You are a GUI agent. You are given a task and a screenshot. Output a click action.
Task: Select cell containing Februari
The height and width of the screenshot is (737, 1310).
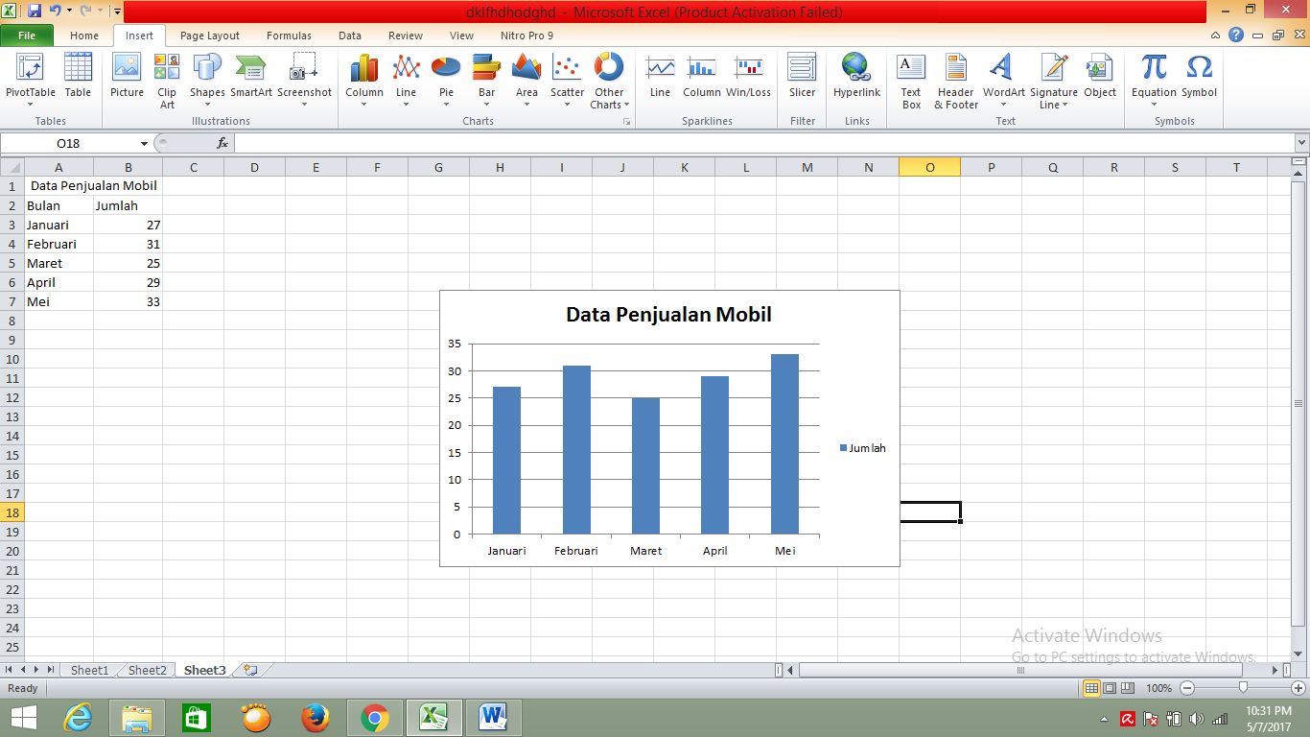click(58, 244)
